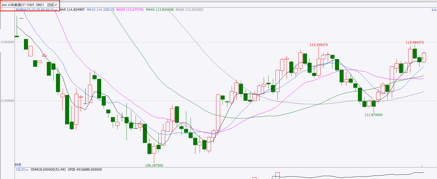Viewport: 437px width, 179px height.
Task: Open the 日线 period dropdown
Action: tap(52, 5)
